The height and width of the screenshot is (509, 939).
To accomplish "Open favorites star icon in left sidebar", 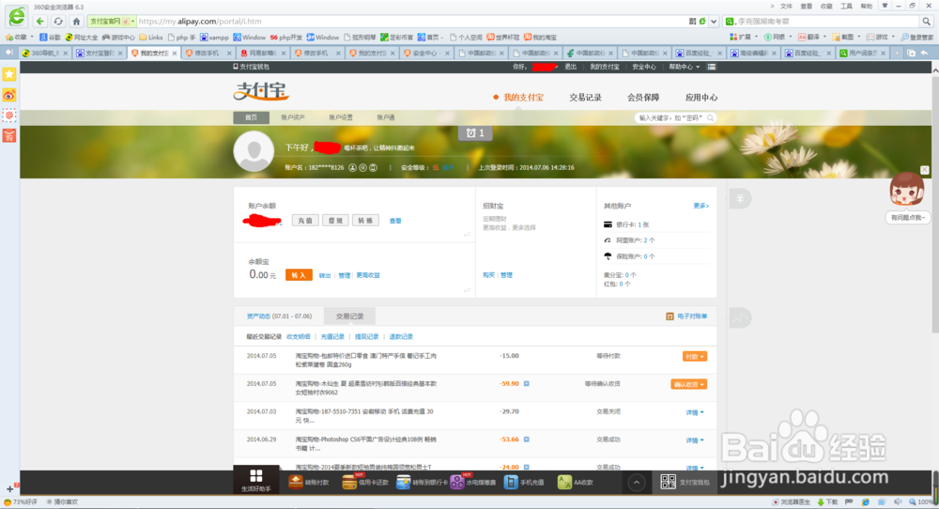I will 9,74.
